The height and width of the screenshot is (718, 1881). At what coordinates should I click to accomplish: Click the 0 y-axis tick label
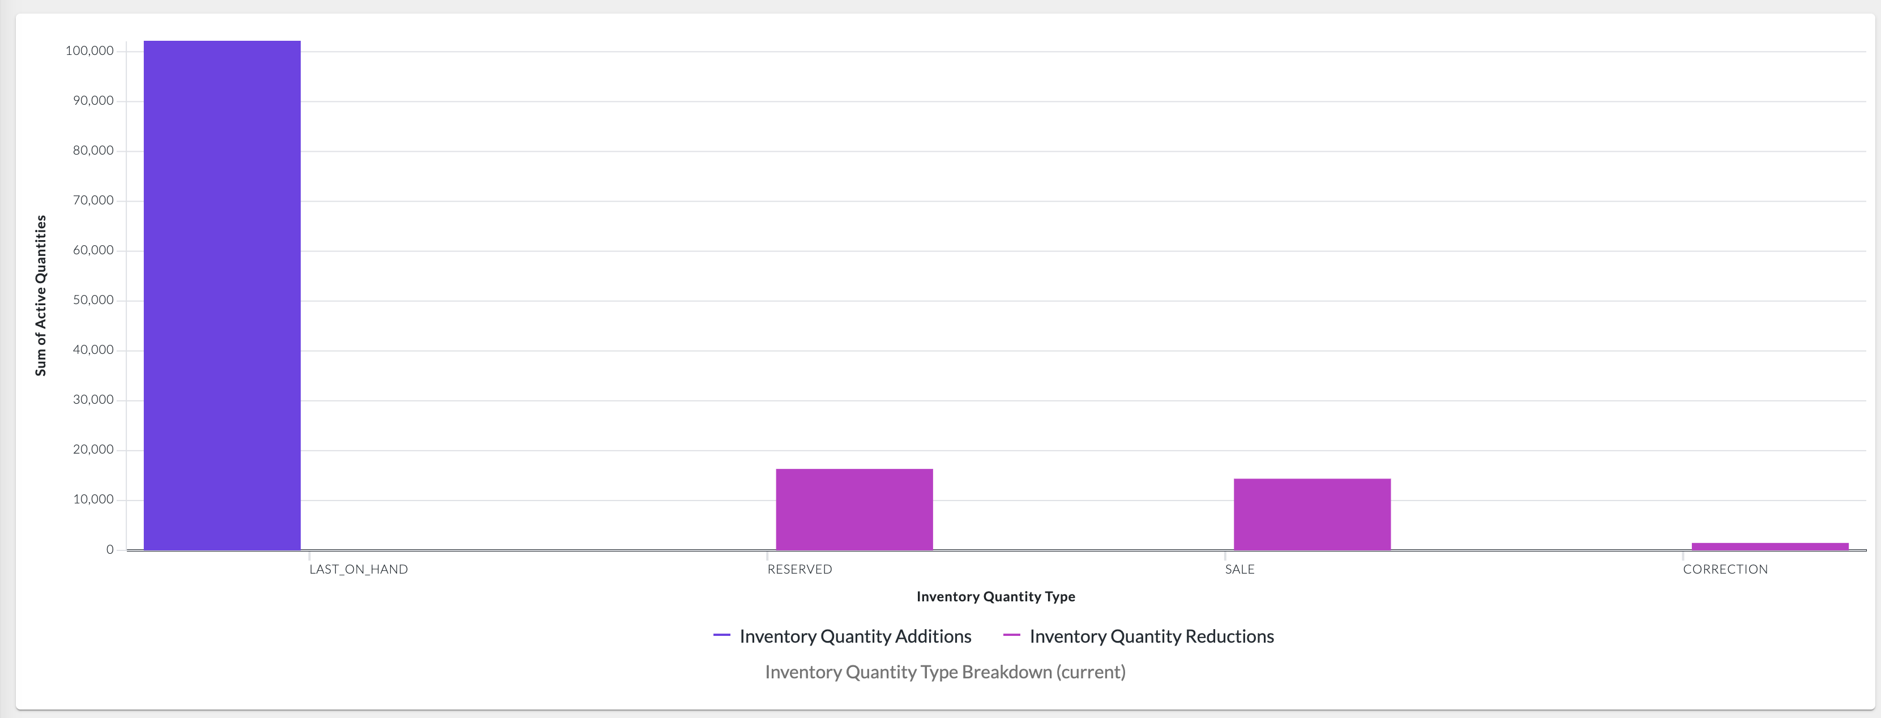pos(109,549)
